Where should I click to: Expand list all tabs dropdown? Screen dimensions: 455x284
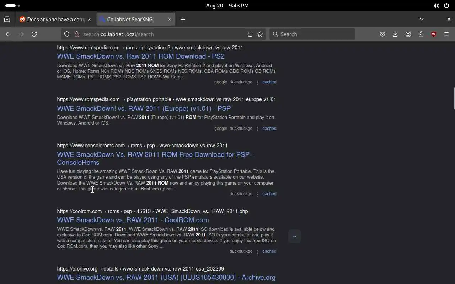click(422, 19)
